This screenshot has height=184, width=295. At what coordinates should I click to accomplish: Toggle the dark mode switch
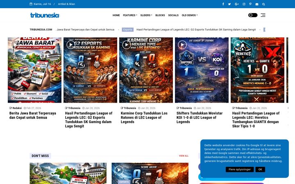point(253,15)
